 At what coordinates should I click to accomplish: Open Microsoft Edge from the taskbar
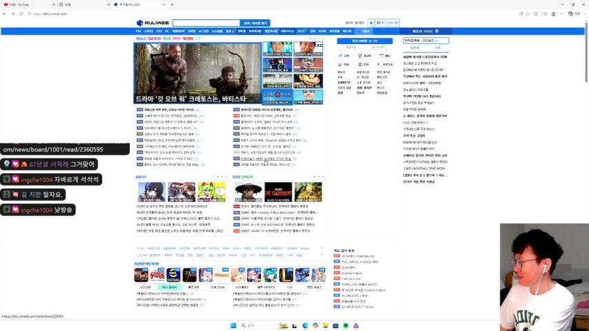305,325
